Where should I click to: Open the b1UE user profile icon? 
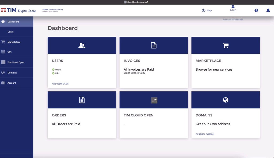click(233, 7)
